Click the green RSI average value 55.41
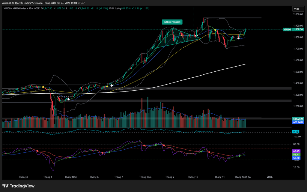The width and height of the screenshot is (307, 192). pos(296,154)
